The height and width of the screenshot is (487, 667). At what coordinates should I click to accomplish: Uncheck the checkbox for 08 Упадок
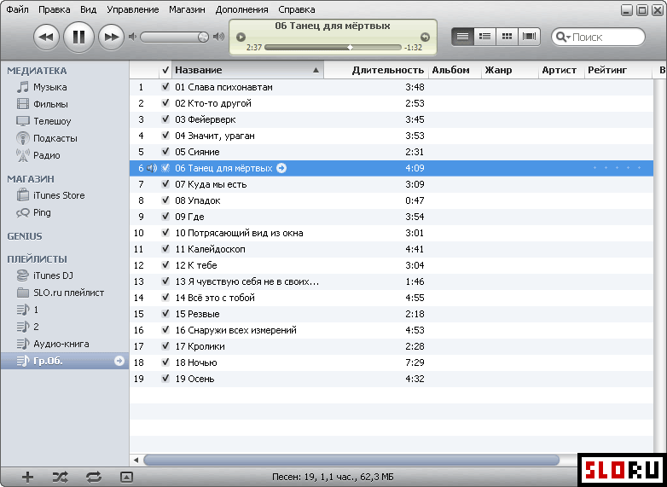165,200
